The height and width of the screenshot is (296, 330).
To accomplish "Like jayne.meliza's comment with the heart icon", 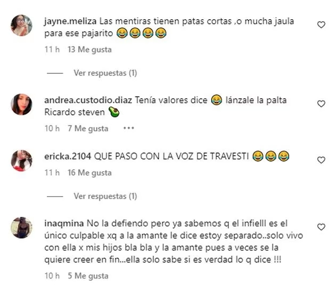I will [321, 25].
